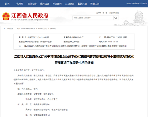Visit the 省人大 link
The image size is (148, 117).
coord(139,3)
